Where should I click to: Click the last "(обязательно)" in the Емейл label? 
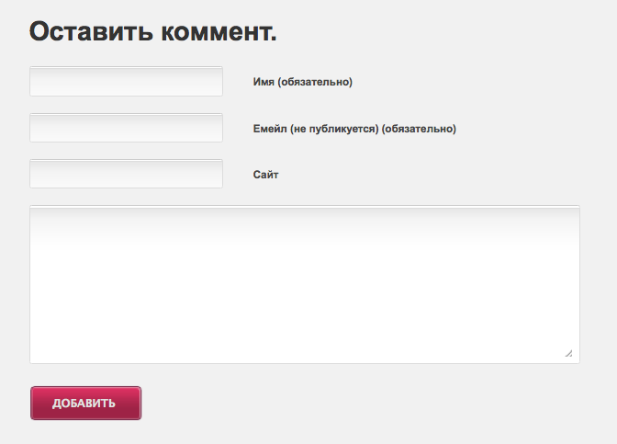point(420,129)
